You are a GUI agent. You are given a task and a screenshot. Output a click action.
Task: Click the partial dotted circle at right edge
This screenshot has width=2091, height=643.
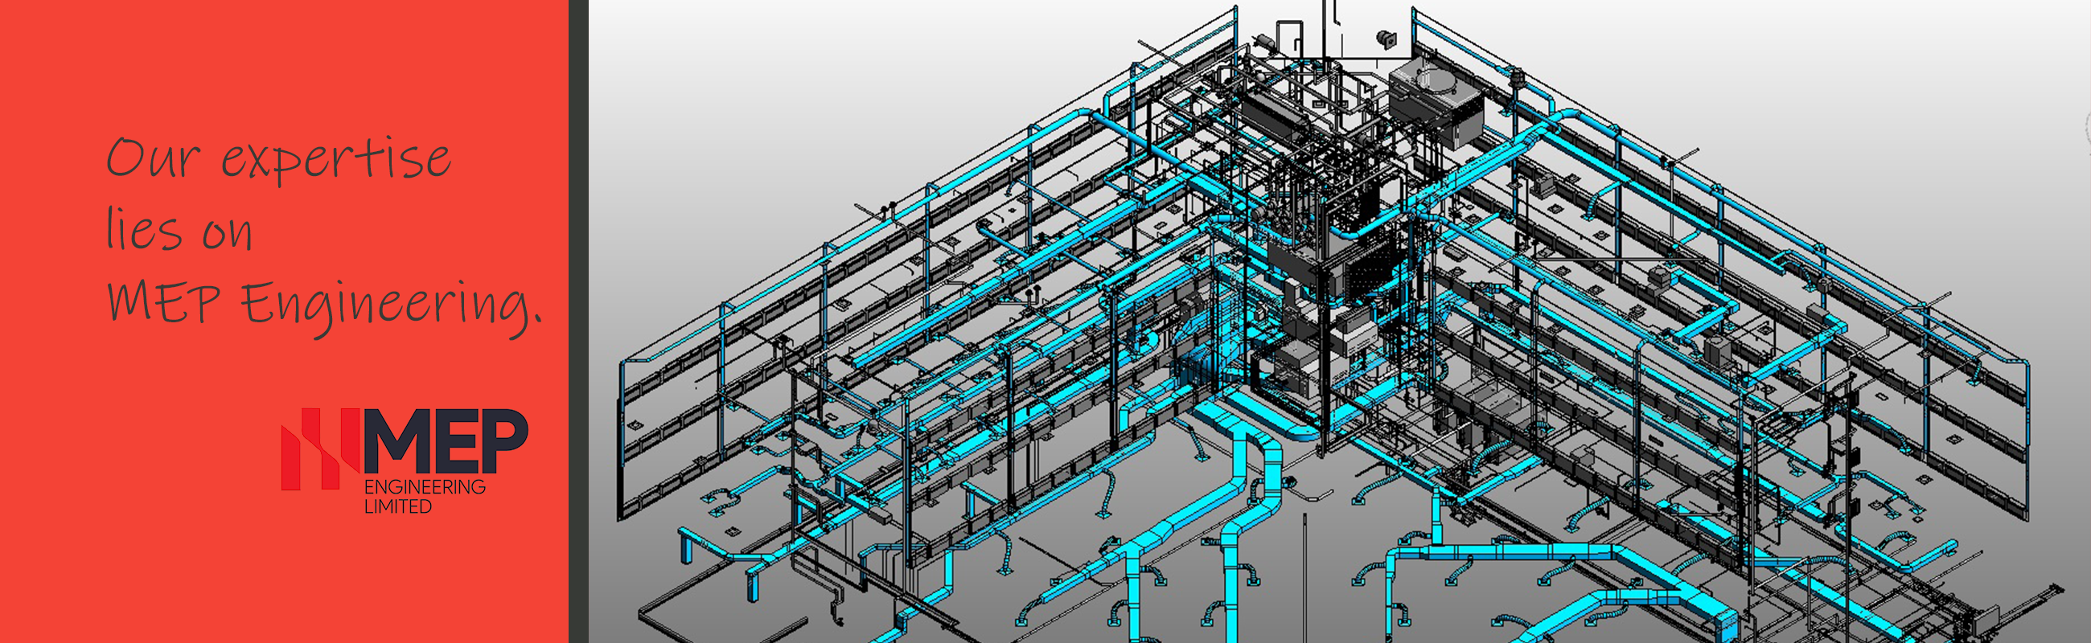[2086, 129]
